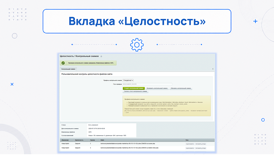The width and height of the screenshot is (274, 155).
Task: Sort by Оценка column header
Action: (92, 140)
